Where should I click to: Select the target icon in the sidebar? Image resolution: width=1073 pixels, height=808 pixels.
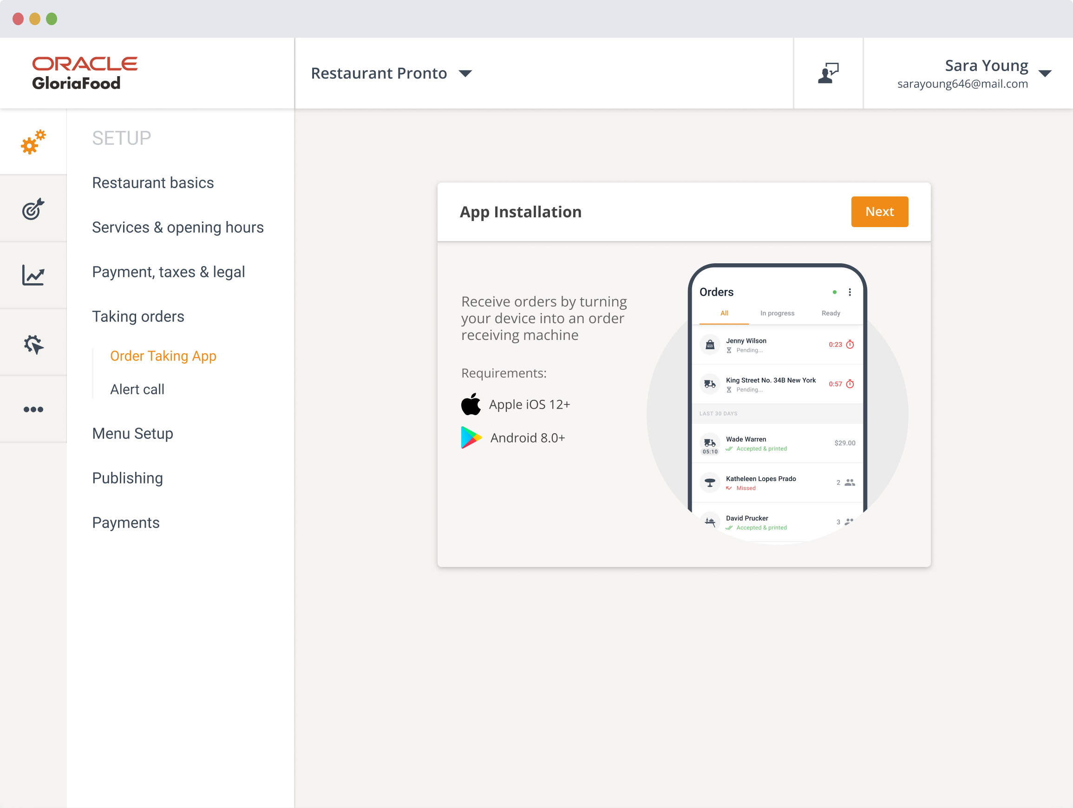(33, 209)
